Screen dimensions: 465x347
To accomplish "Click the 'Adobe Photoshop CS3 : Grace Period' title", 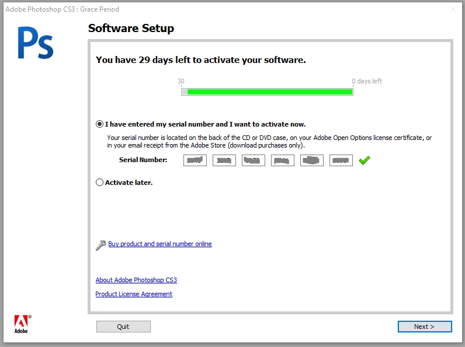I will tap(63, 9).
